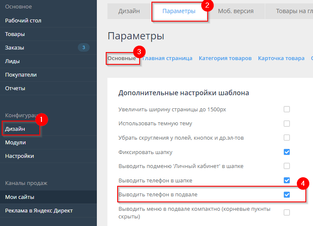Open Отчеты in the sidebar
The image size is (313, 226).
[x=15, y=88]
